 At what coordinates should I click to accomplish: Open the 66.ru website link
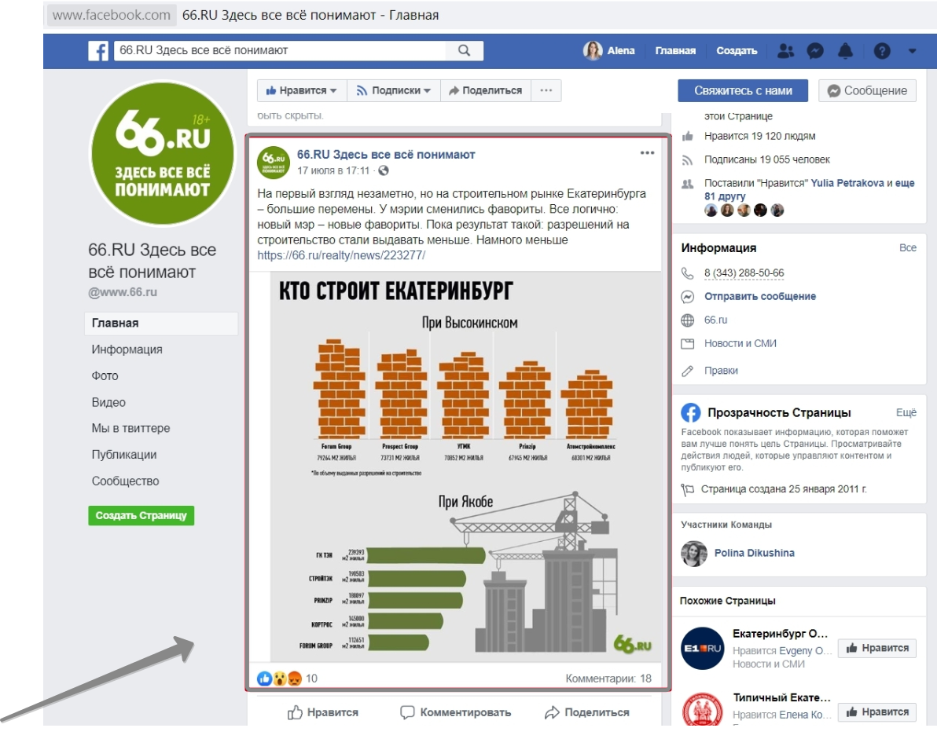point(715,320)
